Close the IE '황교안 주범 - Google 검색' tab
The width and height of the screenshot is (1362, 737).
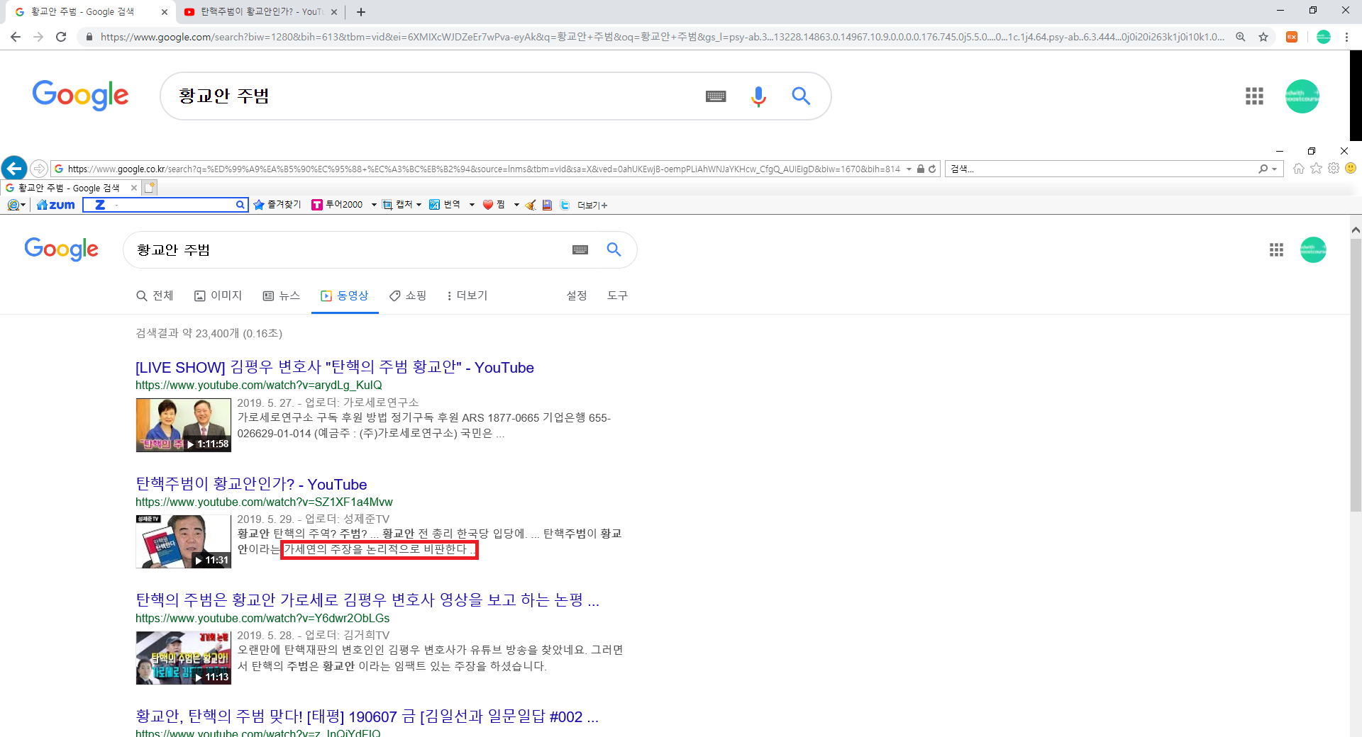(x=134, y=188)
